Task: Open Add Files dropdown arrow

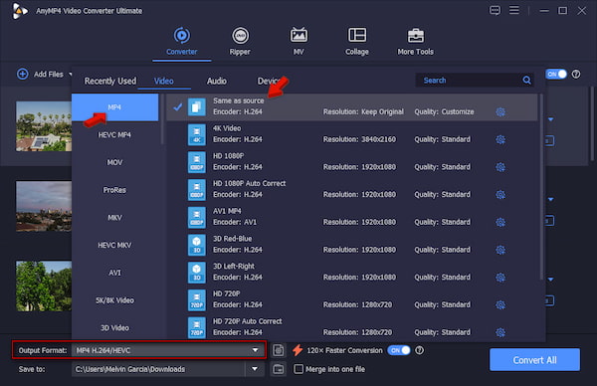Action: click(70, 74)
